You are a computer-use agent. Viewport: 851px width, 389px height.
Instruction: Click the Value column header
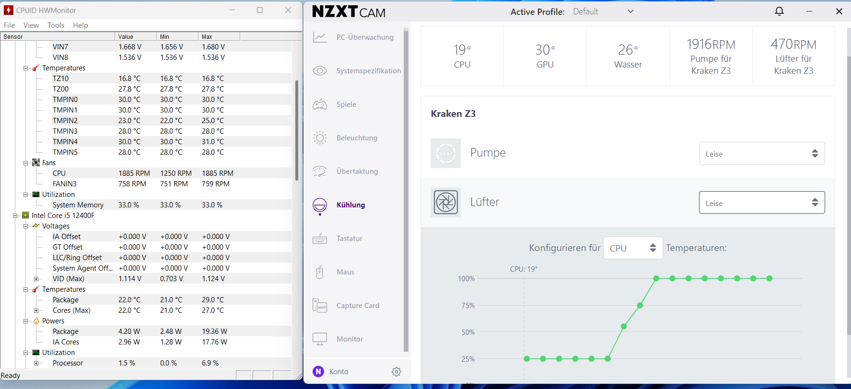(136, 36)
